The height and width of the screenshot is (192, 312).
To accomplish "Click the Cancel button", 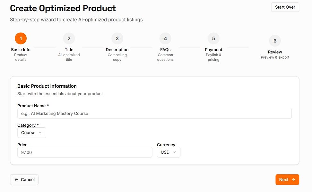I will point(24,180).
